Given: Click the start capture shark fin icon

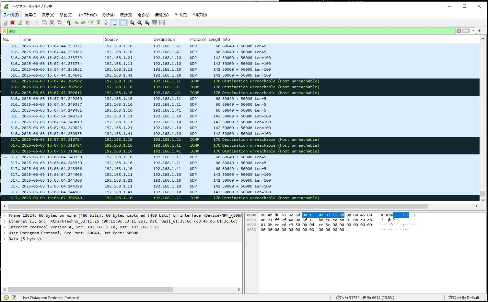Looking at the screenshot, I should 5,23.
